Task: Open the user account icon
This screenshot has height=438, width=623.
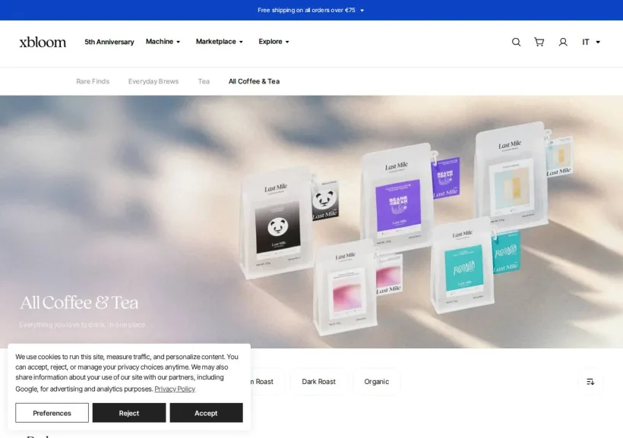Action: pyautogui.click(x=563, y=42)
